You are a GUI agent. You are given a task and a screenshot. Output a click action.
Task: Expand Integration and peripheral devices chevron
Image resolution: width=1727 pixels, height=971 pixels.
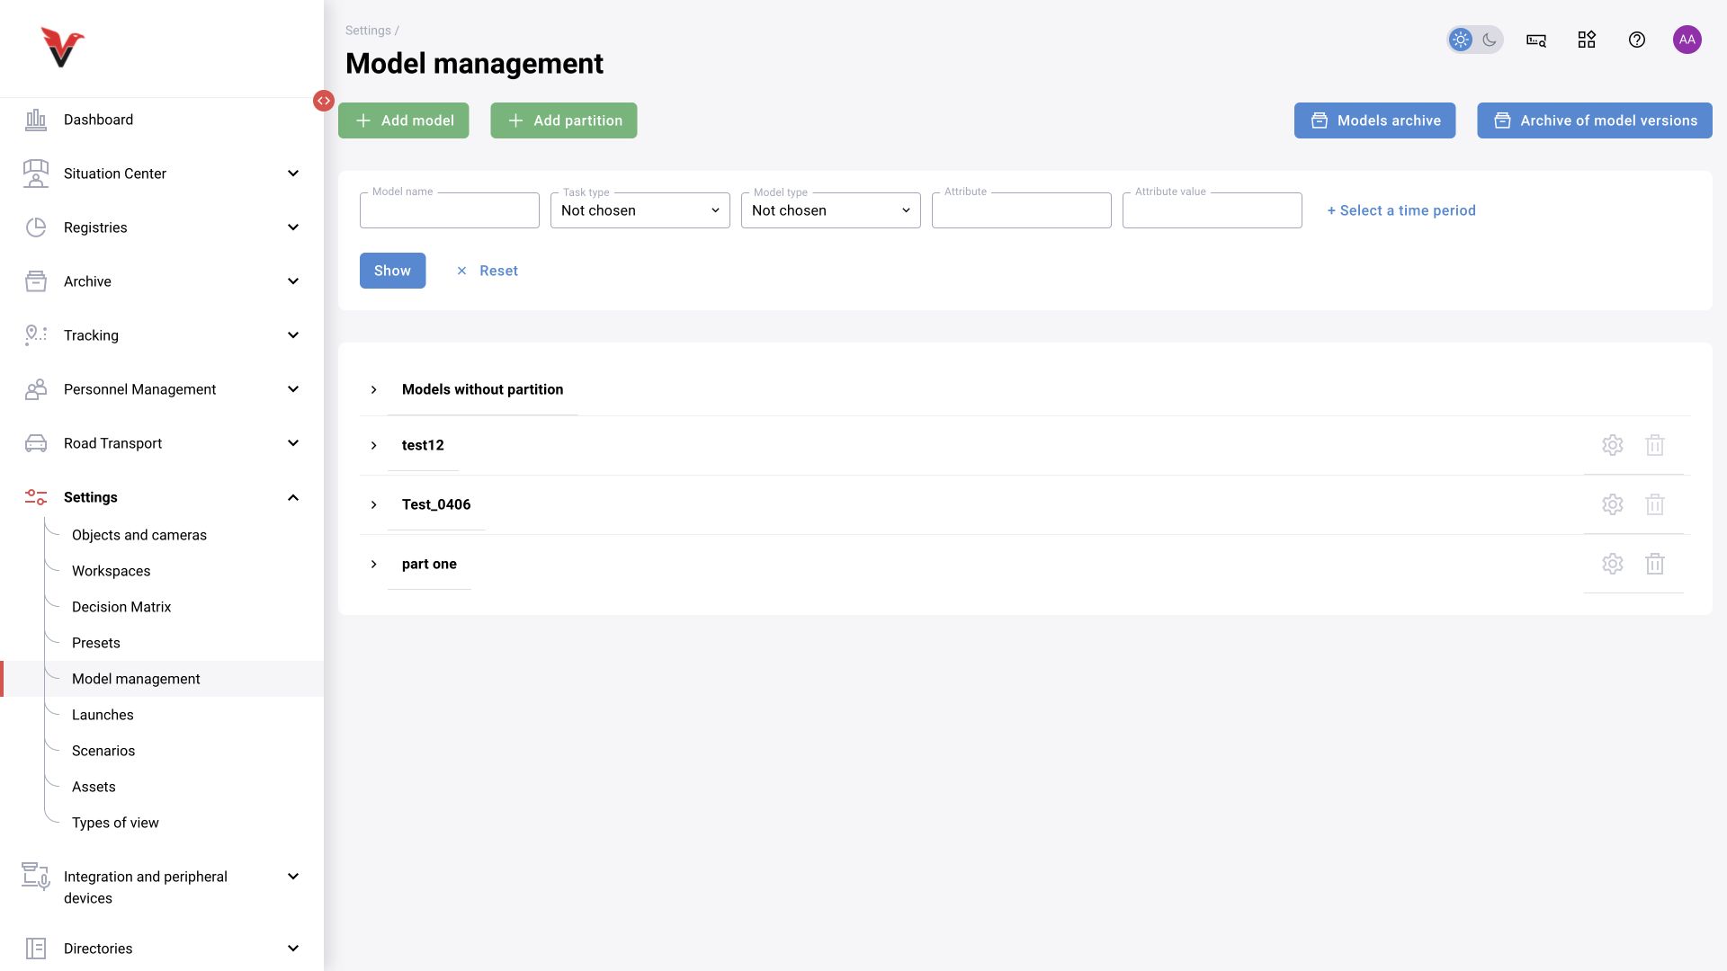click(x=293, y=877)
